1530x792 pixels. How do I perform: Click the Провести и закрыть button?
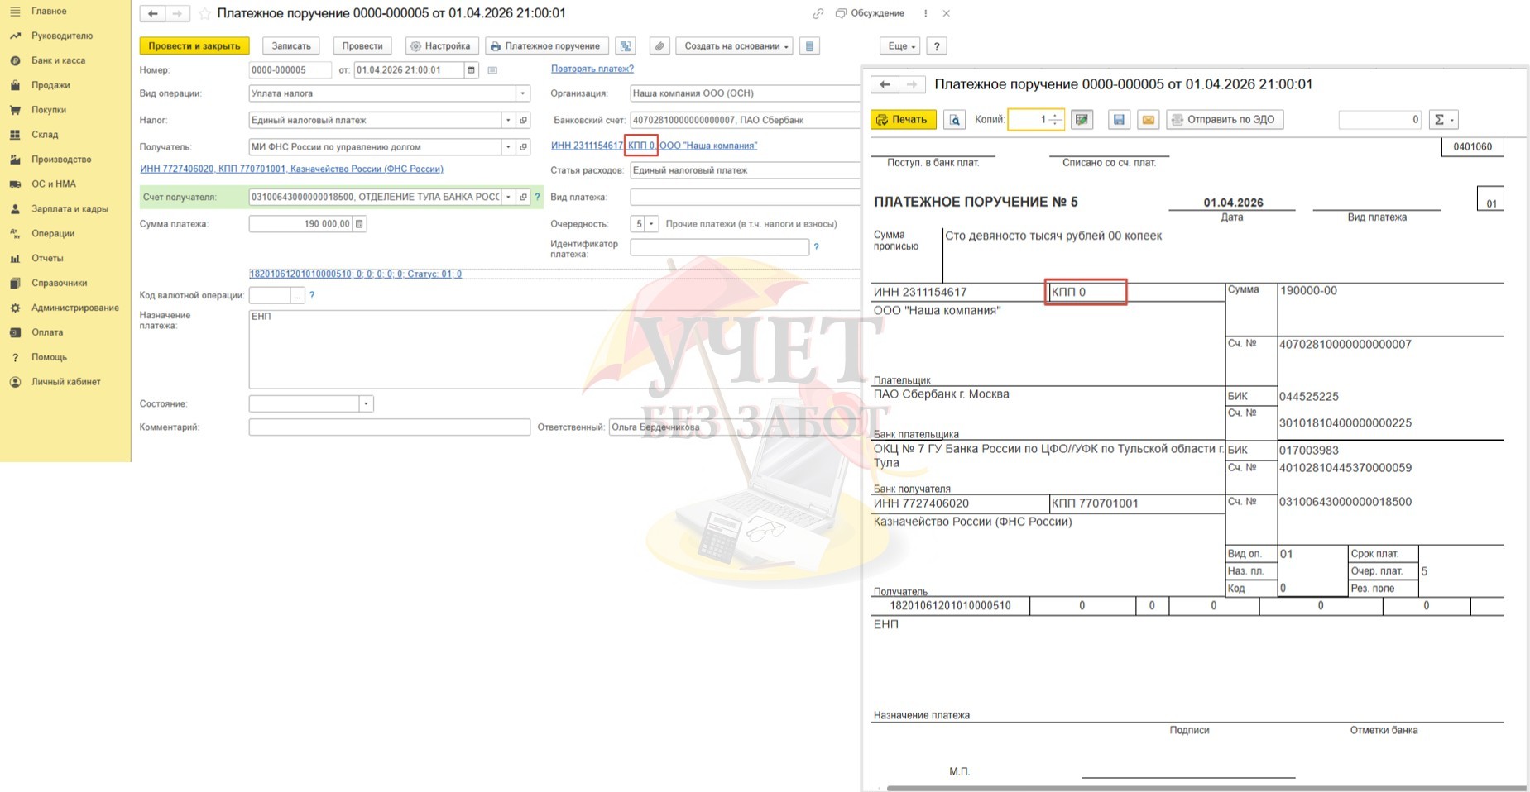(194, 46)
